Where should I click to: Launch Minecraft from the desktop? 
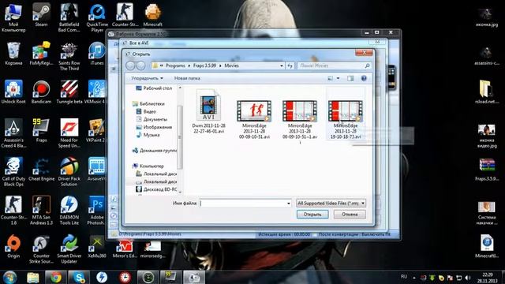(152, 16)
